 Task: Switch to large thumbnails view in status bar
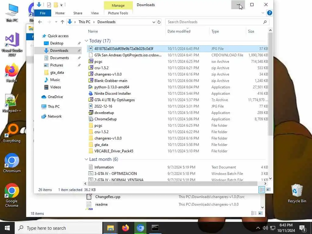(x=268, y=190)
